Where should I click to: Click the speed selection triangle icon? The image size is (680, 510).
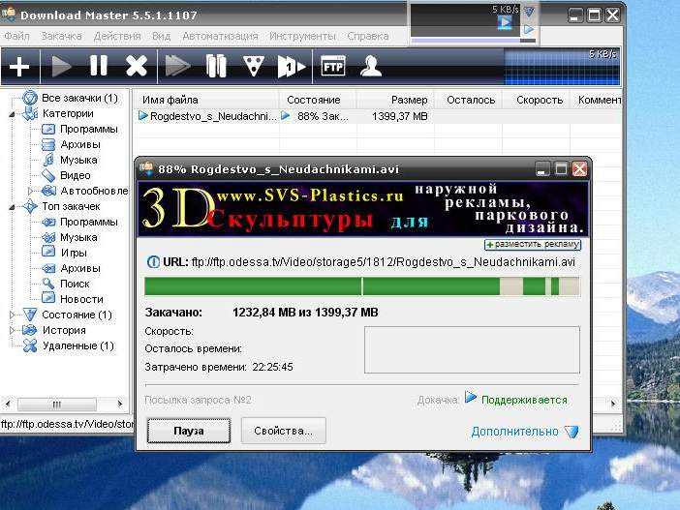click(x=253, y=67)
